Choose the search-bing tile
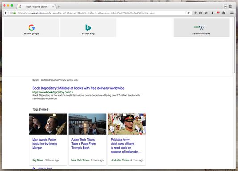The image size is (238, 171). 88,28
